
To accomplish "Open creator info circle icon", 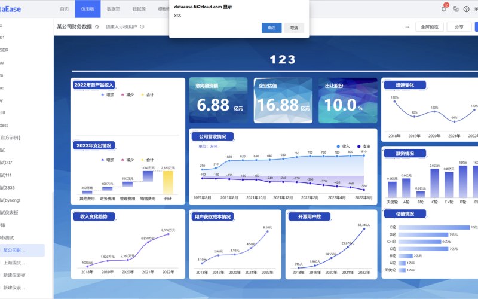I will point(142,26).
